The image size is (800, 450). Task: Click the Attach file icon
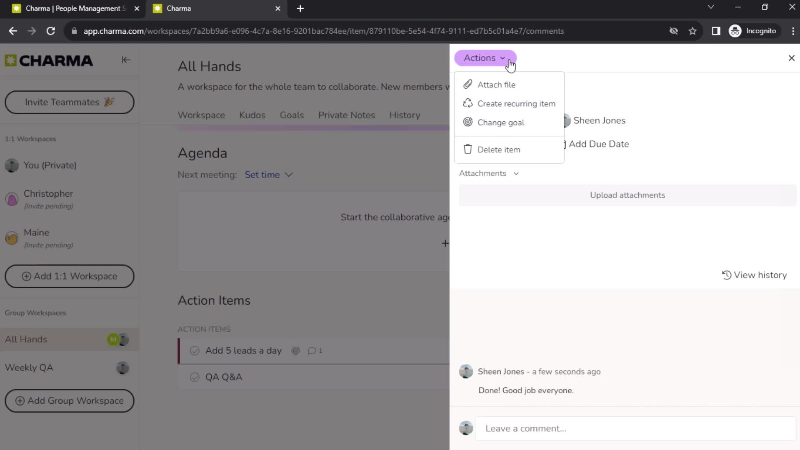tap(467, 84)
